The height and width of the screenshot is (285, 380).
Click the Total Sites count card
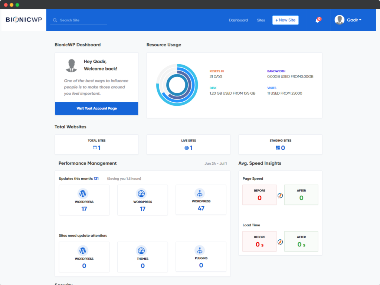tap(97, 144)
